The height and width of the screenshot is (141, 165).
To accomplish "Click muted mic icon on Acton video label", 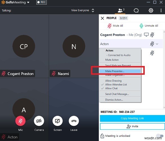I will (x=3, y=137).
